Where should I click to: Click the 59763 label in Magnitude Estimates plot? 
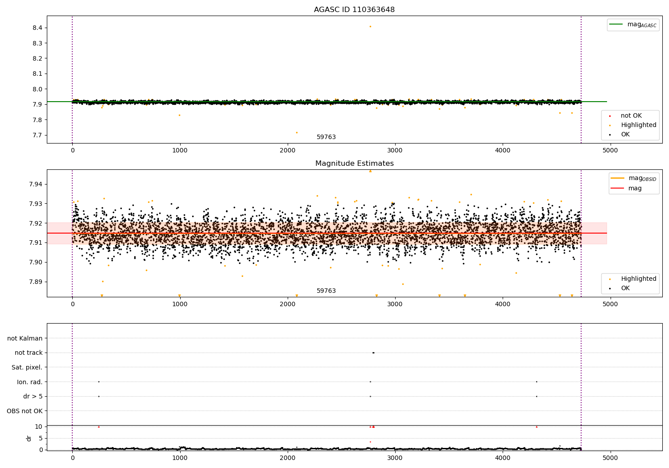pos(326,291)
